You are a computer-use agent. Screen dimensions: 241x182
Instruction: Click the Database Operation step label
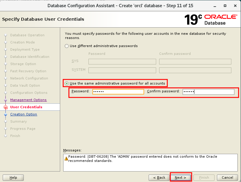click(x=27, y=35)
